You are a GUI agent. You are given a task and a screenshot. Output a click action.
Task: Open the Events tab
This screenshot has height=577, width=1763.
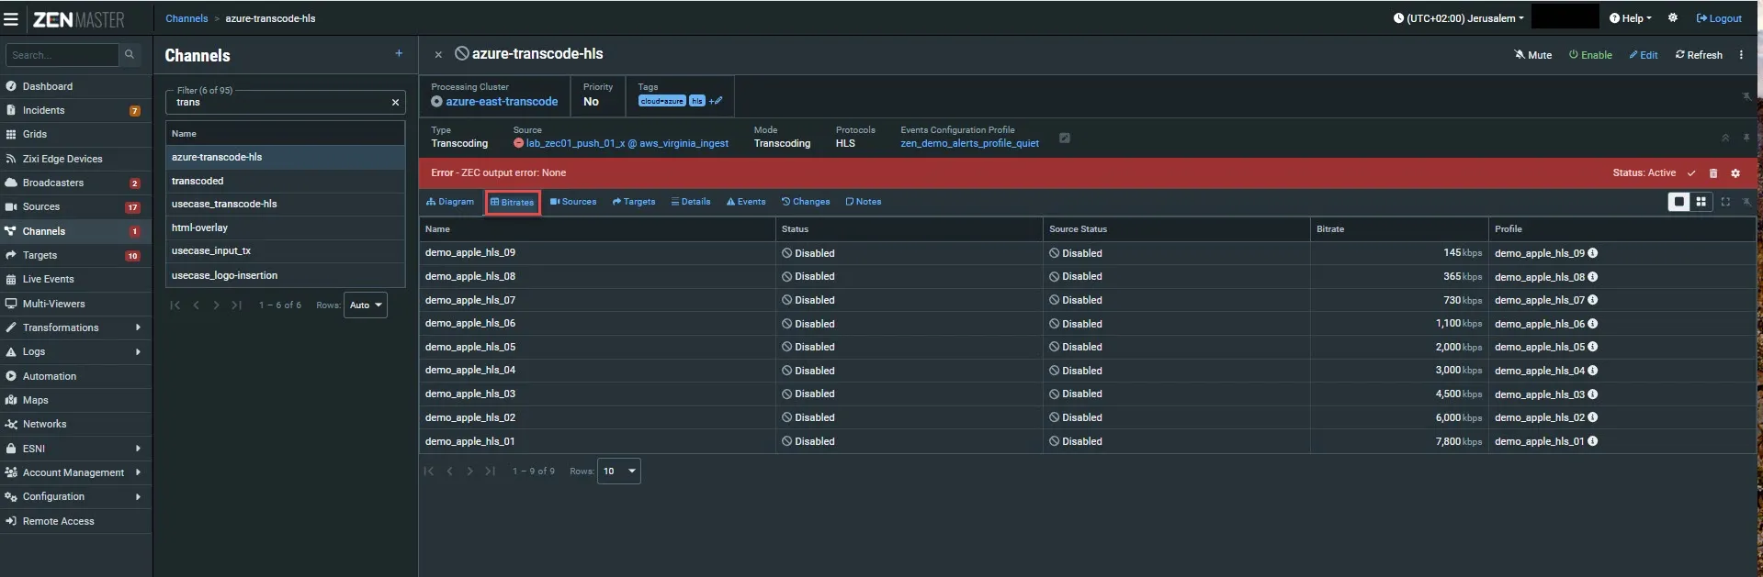[x=746, y=202]
